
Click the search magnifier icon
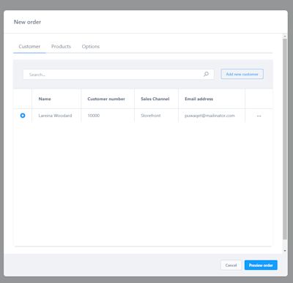[x=206, y=74]
